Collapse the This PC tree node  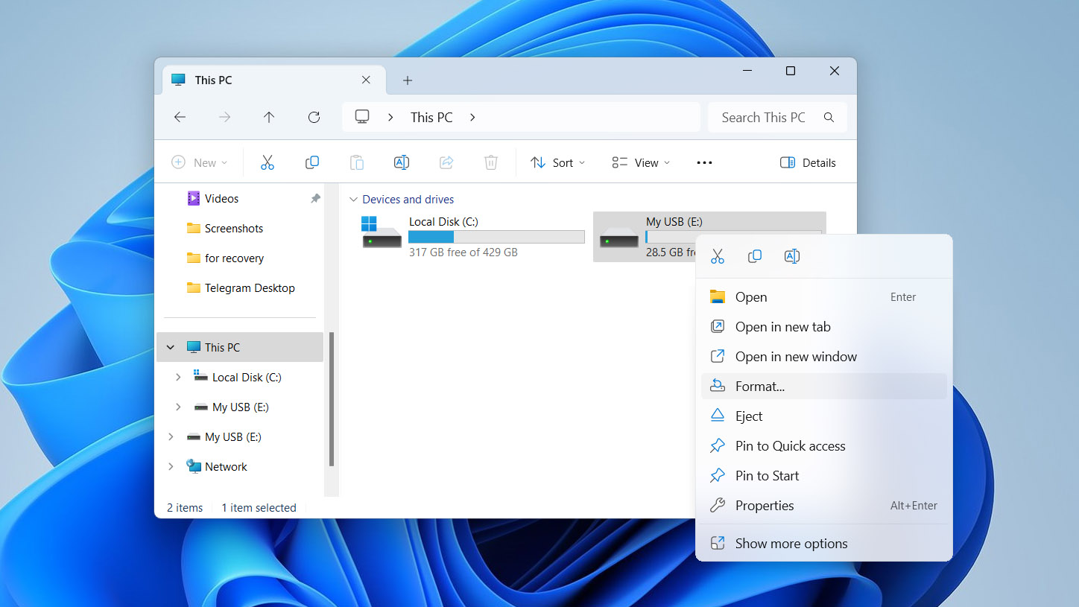(x=171, y=347)
